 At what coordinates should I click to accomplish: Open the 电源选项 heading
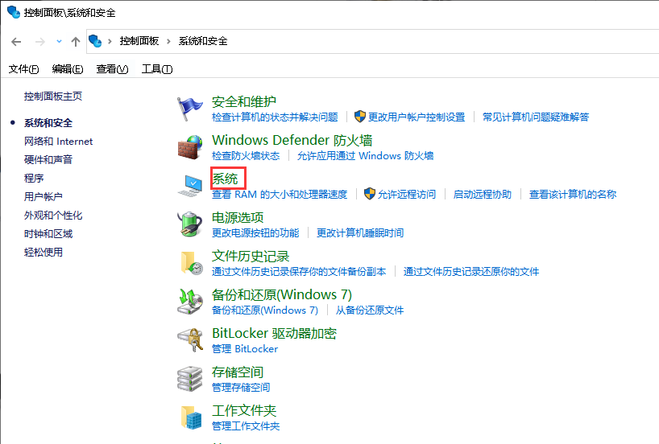click(238, 217)
